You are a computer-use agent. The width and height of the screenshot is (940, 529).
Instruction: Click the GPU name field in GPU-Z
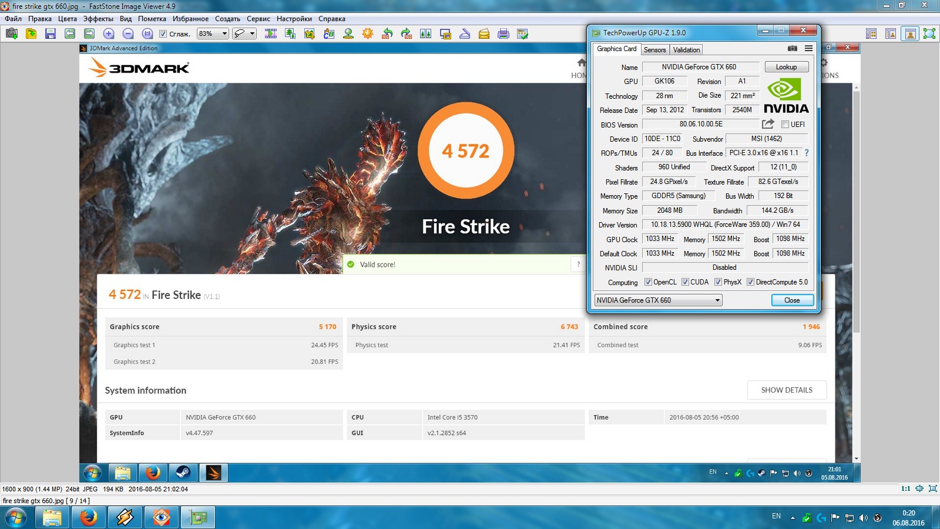(x=700, y=67)
